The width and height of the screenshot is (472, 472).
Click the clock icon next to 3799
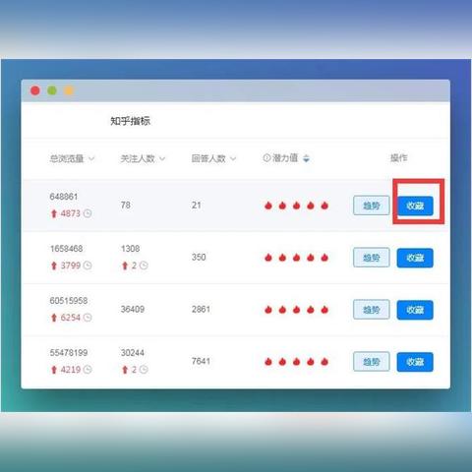click(88, 265)
